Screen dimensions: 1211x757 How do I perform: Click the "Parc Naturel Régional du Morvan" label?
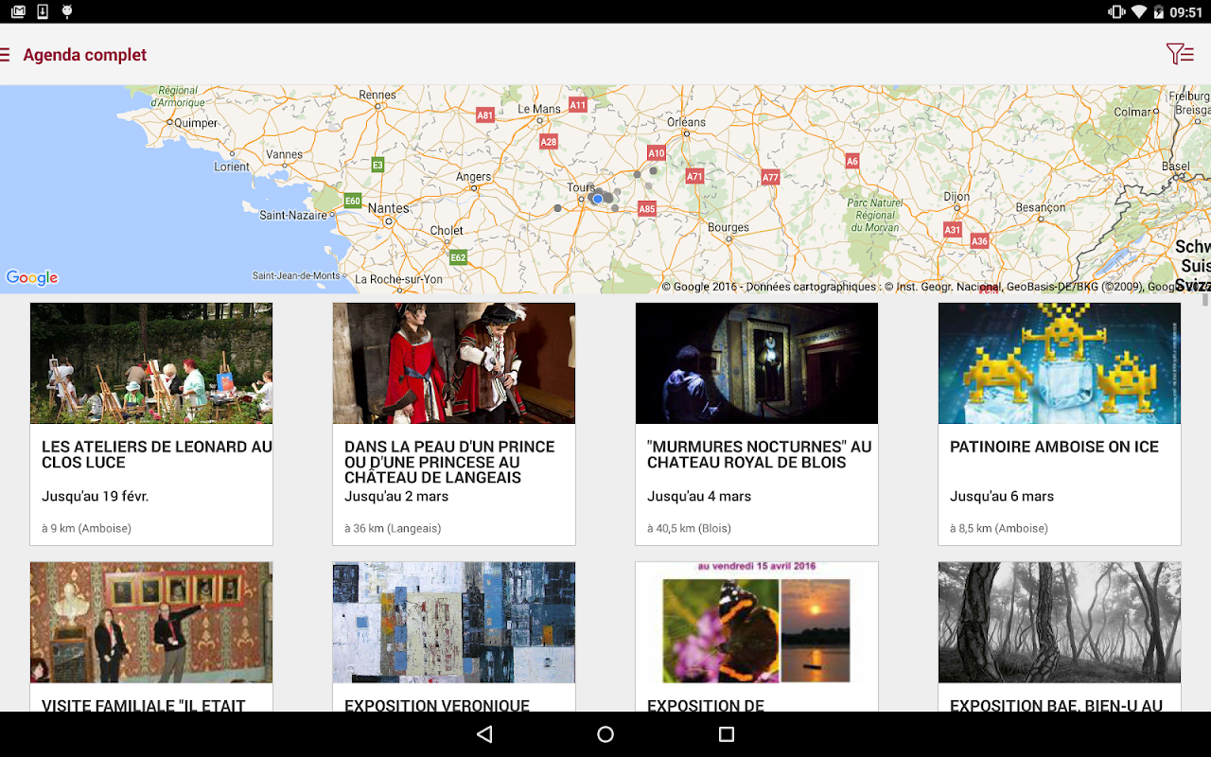click(875, 215)
